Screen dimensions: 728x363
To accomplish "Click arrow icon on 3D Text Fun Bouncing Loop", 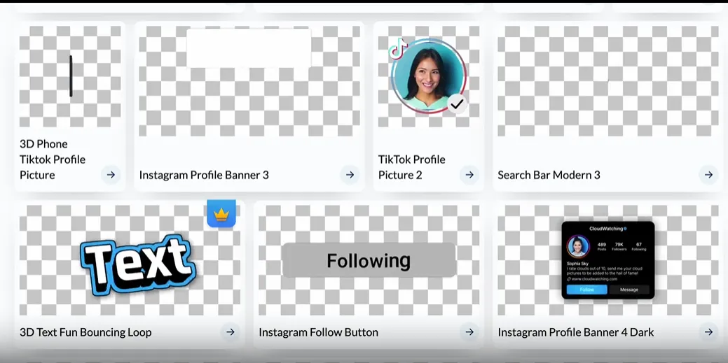I will [231, 332].
